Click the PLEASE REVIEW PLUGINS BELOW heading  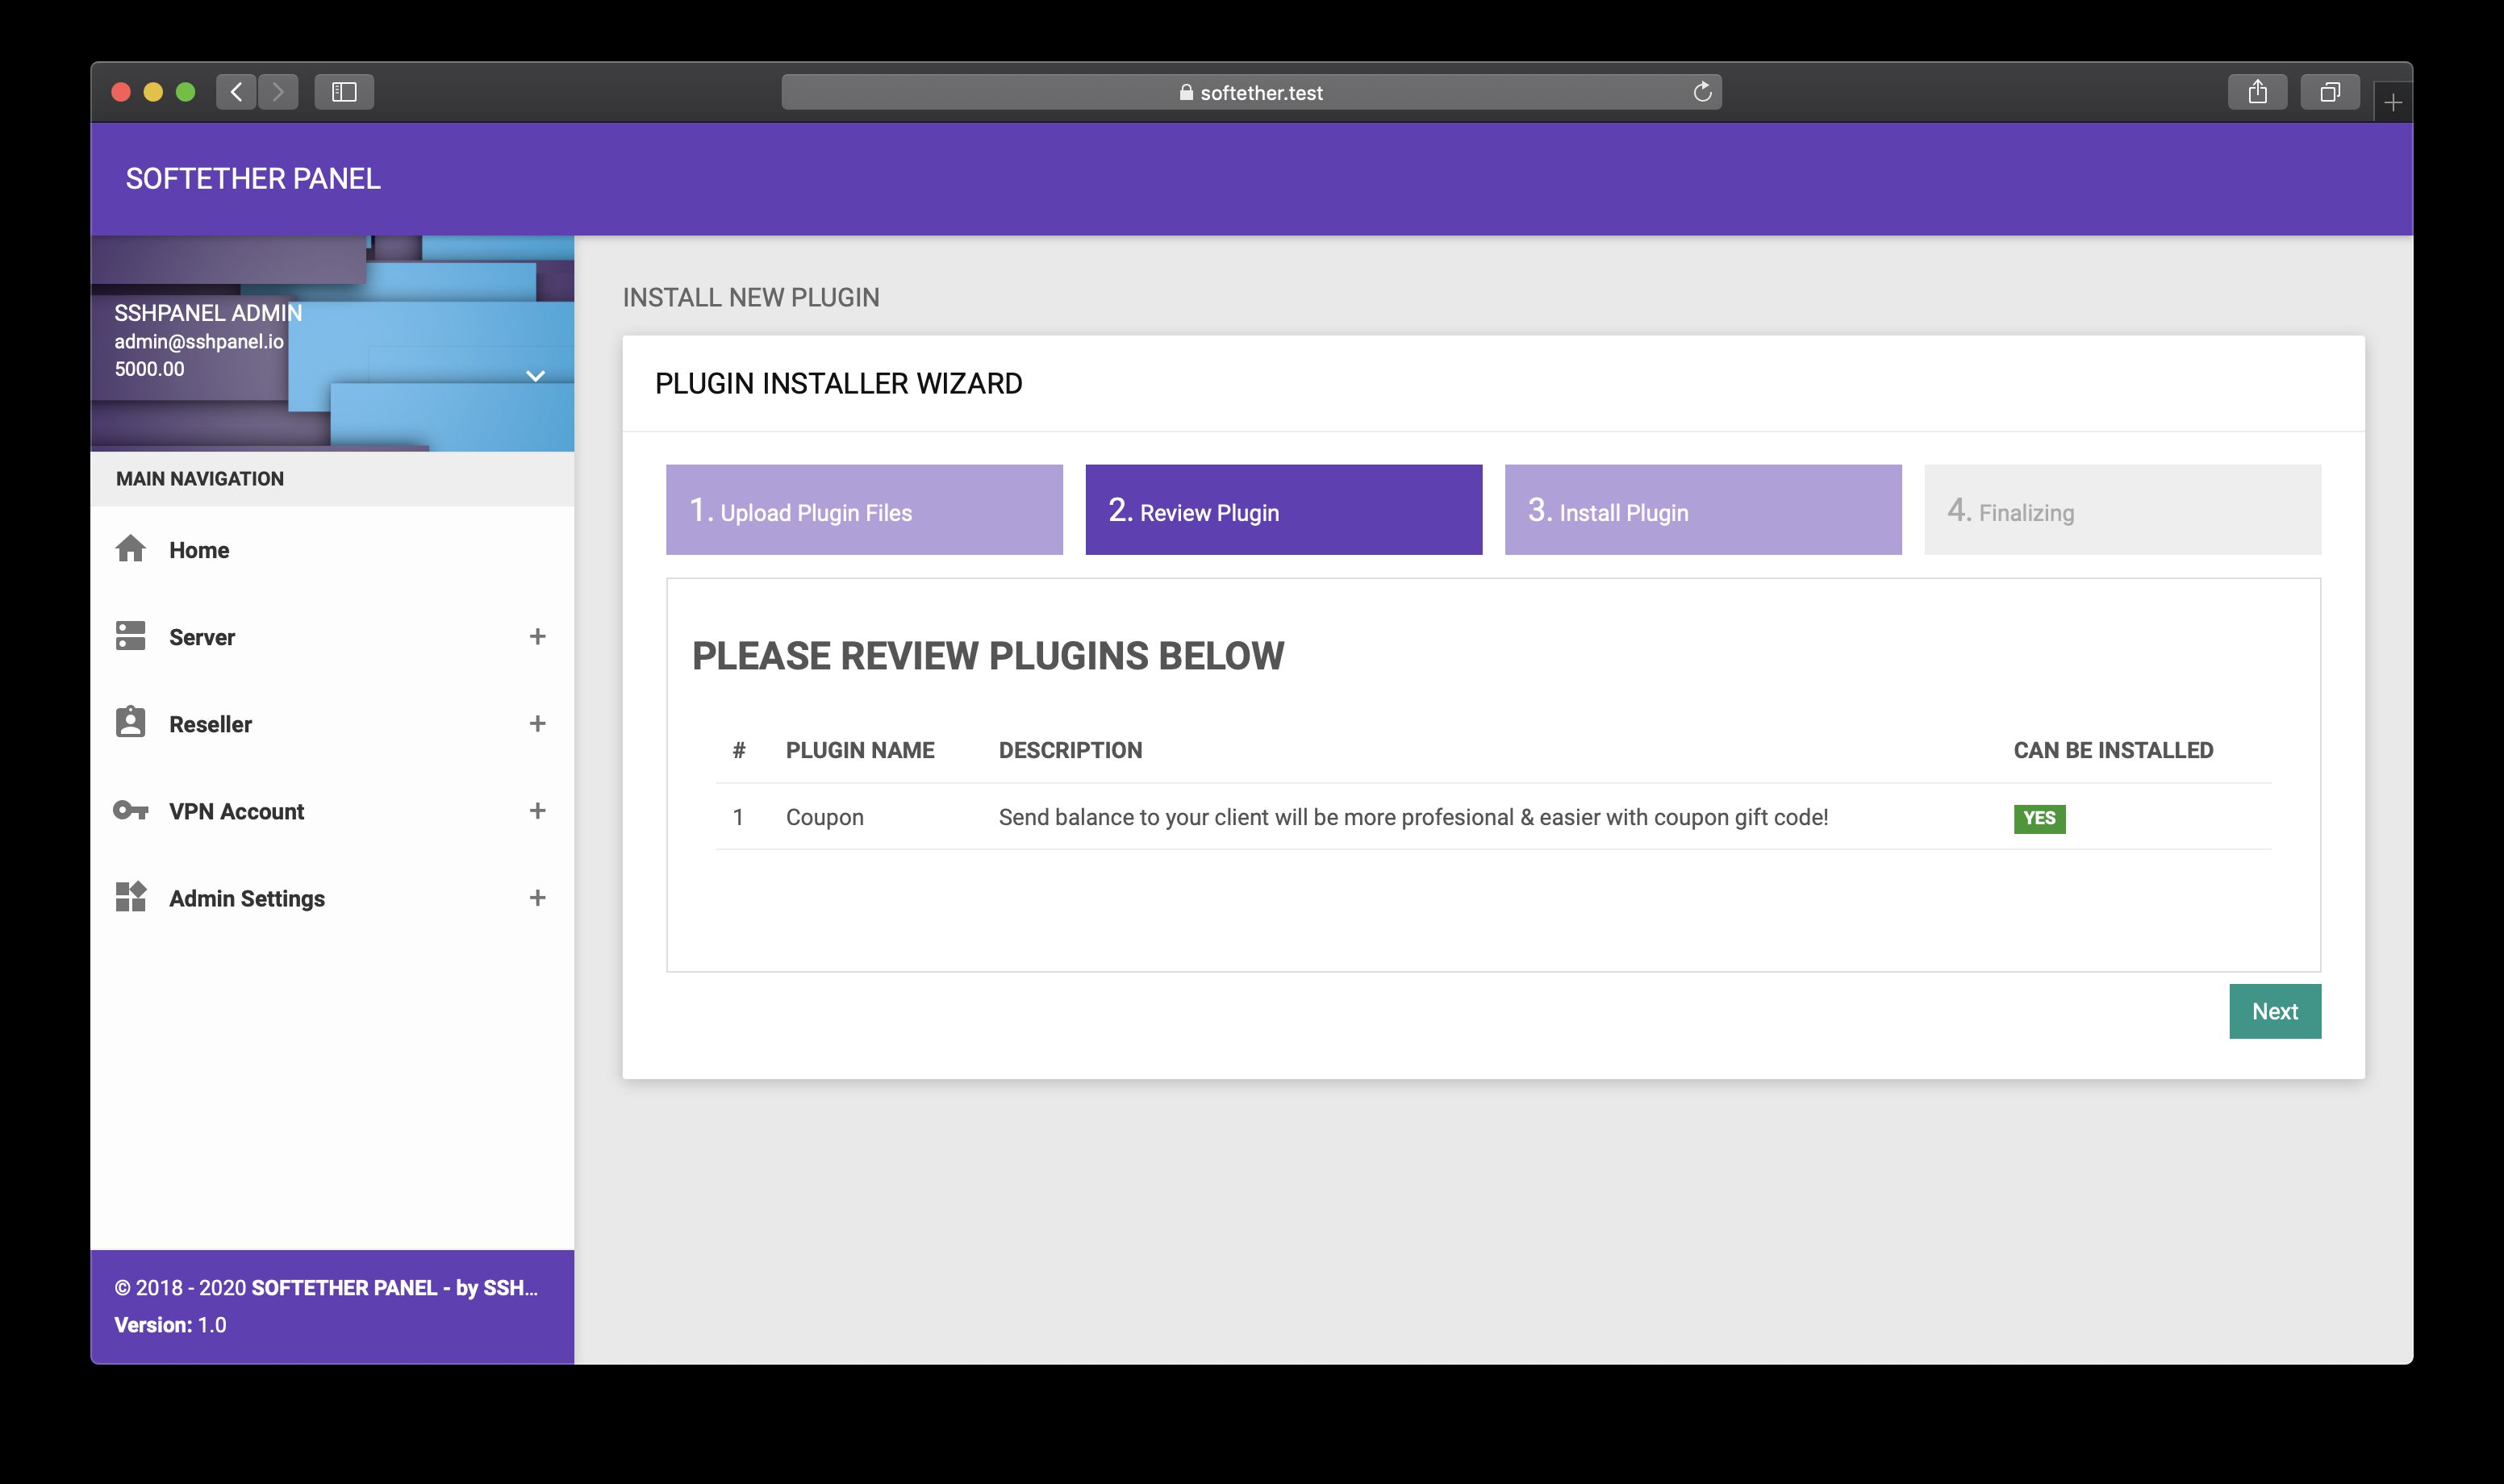[988, 655]
